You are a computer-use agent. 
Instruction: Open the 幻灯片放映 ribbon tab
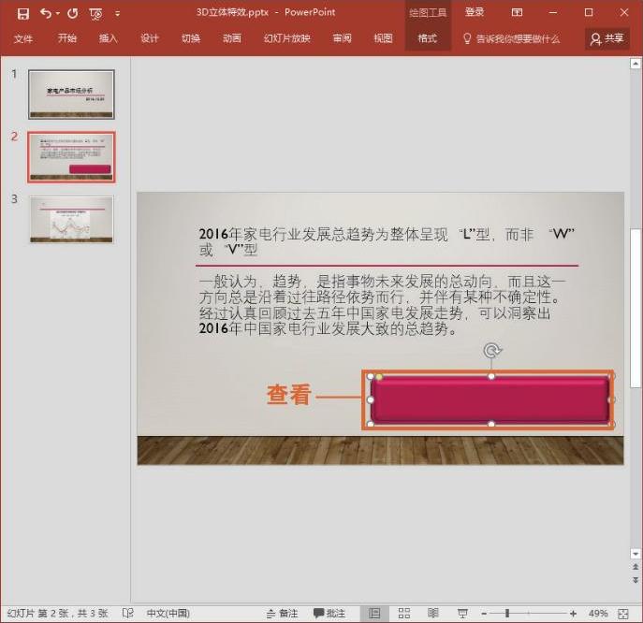point(287,38)
